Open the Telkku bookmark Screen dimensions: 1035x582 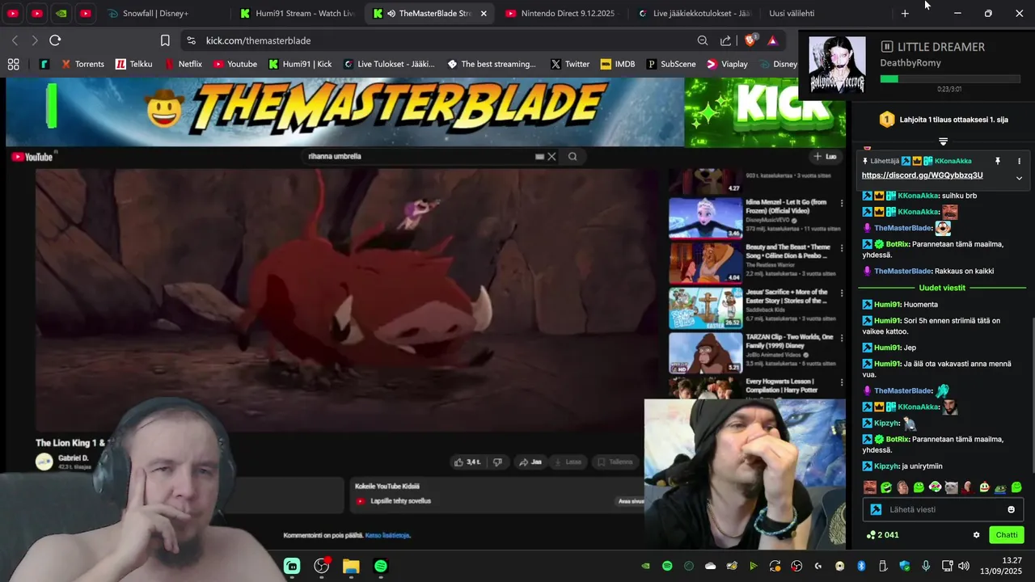click(x=133, y=64)
